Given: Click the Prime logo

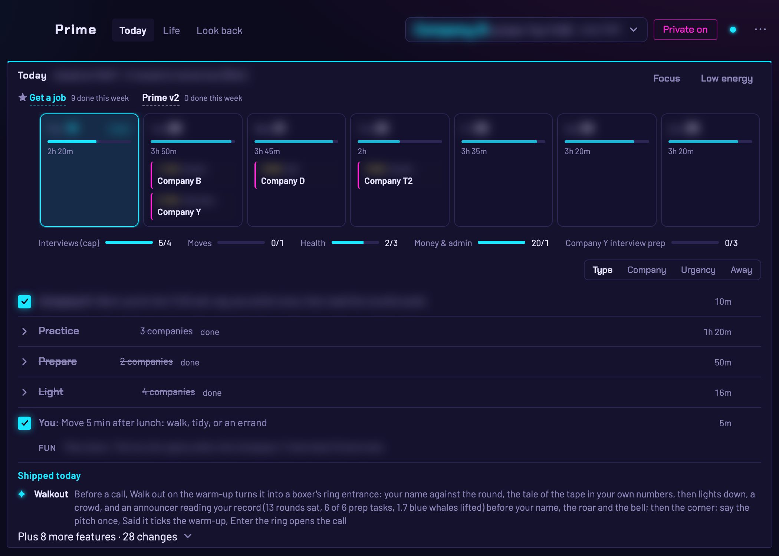Looking at the screenshot, I should (76, 30).
